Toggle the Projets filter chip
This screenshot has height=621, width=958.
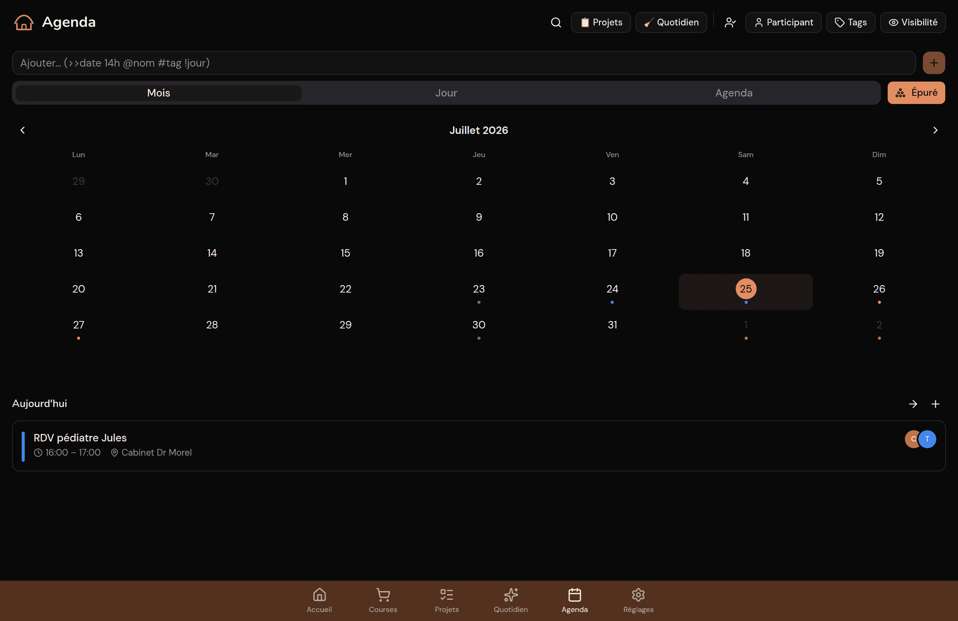pos(601,22)
